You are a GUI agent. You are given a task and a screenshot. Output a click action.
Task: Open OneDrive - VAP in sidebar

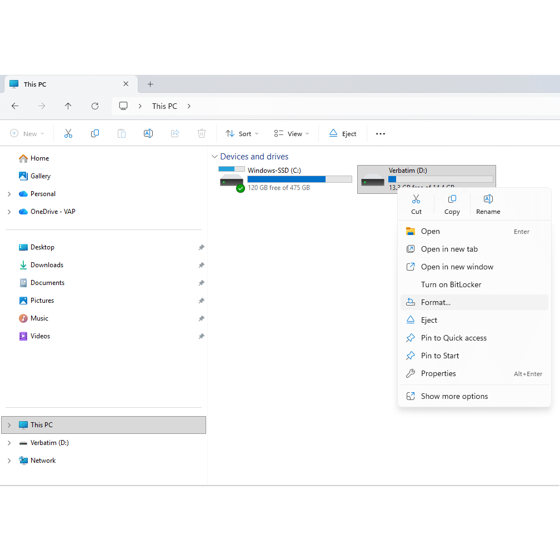click(x=47, y=212)
